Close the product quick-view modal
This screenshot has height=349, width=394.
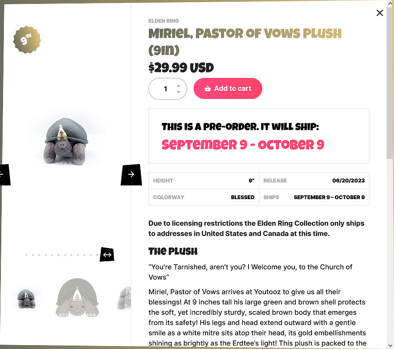(380, 13)
